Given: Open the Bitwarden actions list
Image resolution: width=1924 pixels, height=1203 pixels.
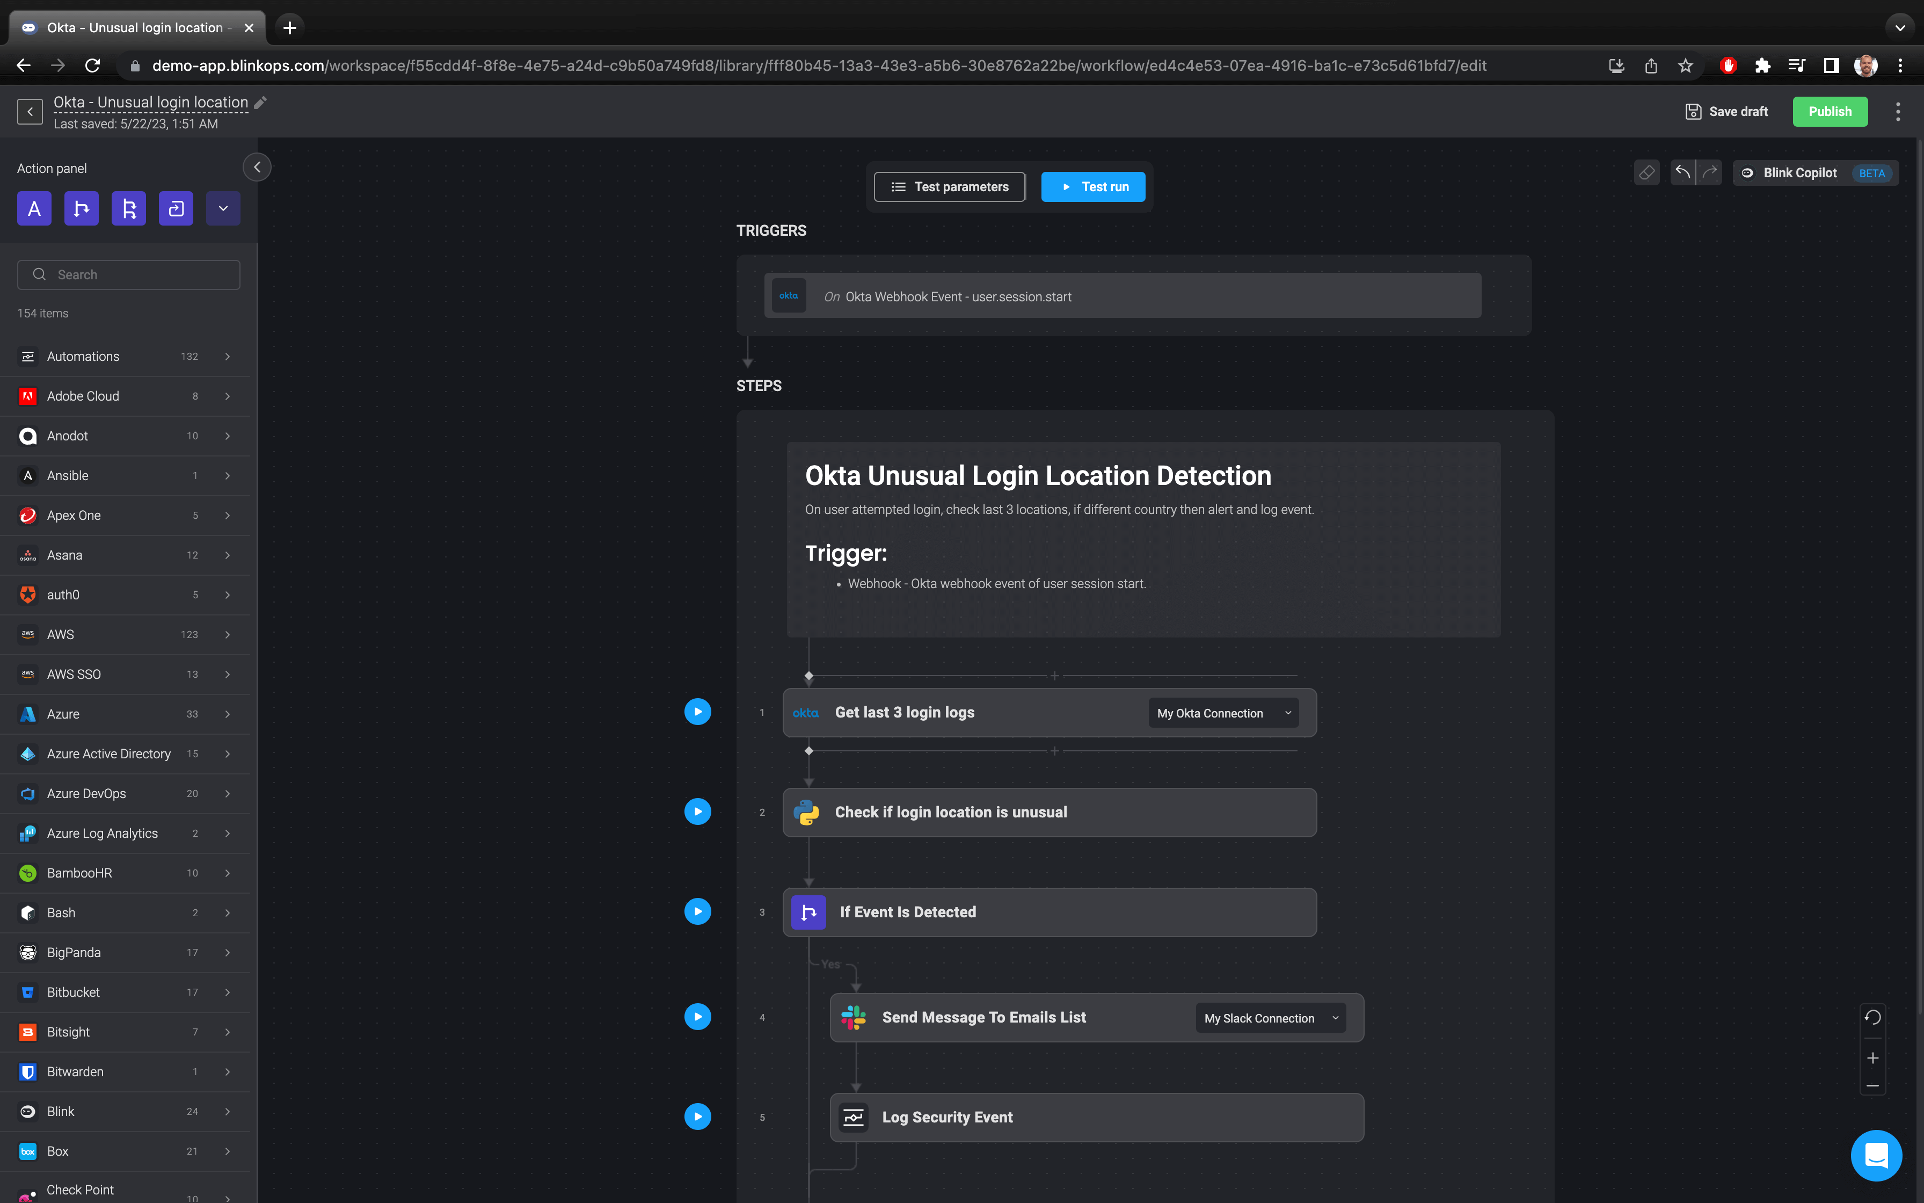Looking at the screenshot, I should click(126, 1072).
